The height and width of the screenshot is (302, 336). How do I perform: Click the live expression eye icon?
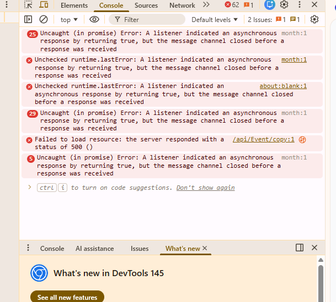pyautogui.click(x=94, y=19)
